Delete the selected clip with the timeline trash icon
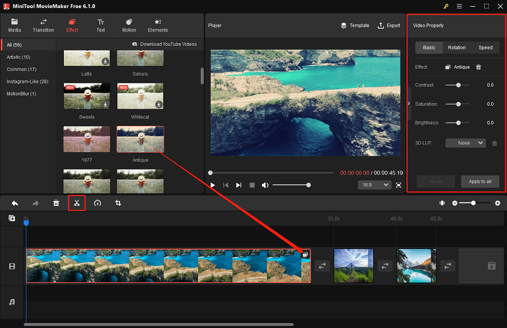This screenshot has height=328, width=507. 56,203
